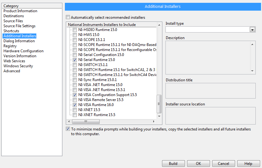Click installer list scroll down arrow

coord(159,116)
